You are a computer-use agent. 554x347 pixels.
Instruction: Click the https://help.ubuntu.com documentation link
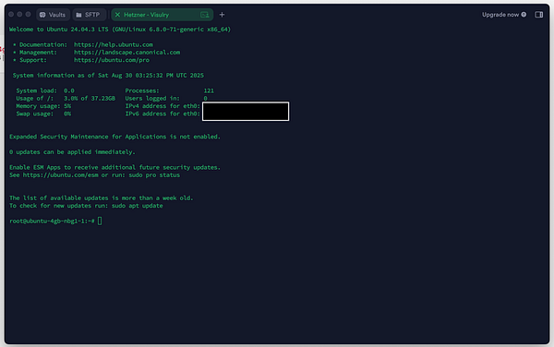click(x=114, y=44)
